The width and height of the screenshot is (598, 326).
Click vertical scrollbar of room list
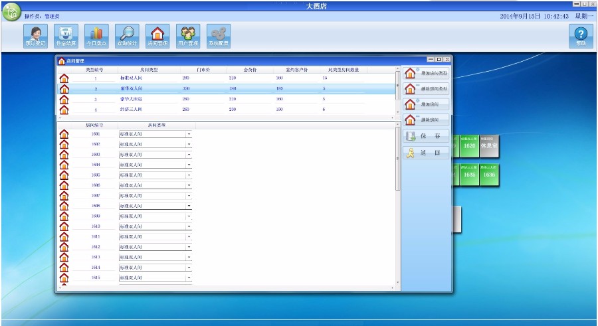pos(398,204)
